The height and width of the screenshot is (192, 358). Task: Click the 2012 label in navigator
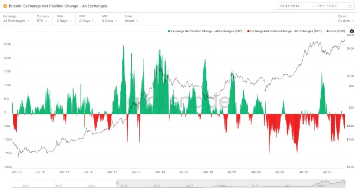[26, 186]
